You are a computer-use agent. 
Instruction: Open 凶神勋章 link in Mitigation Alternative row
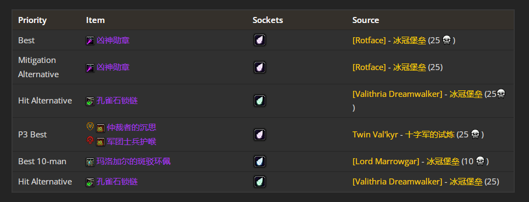[x=113, y=67]
